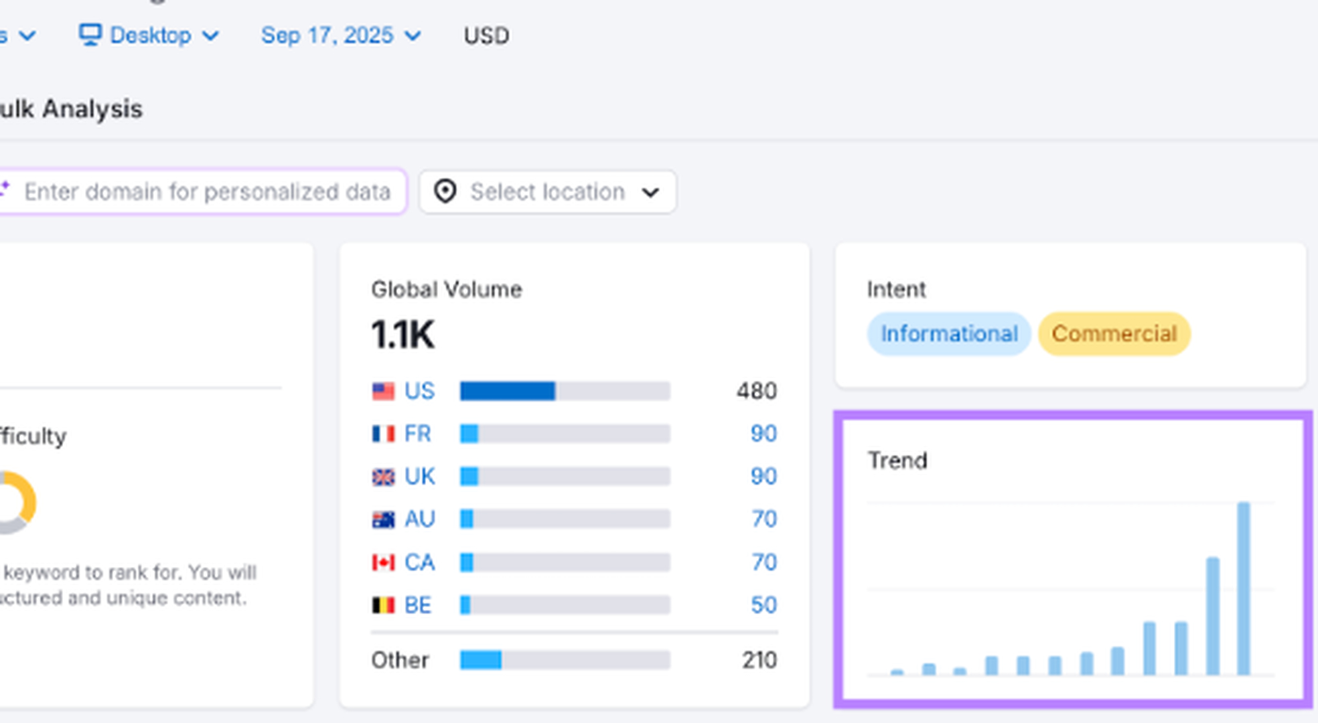This screenshot has width=1318, height=723.
Task: Click the Australia flag icon
Action: point(383,519)
